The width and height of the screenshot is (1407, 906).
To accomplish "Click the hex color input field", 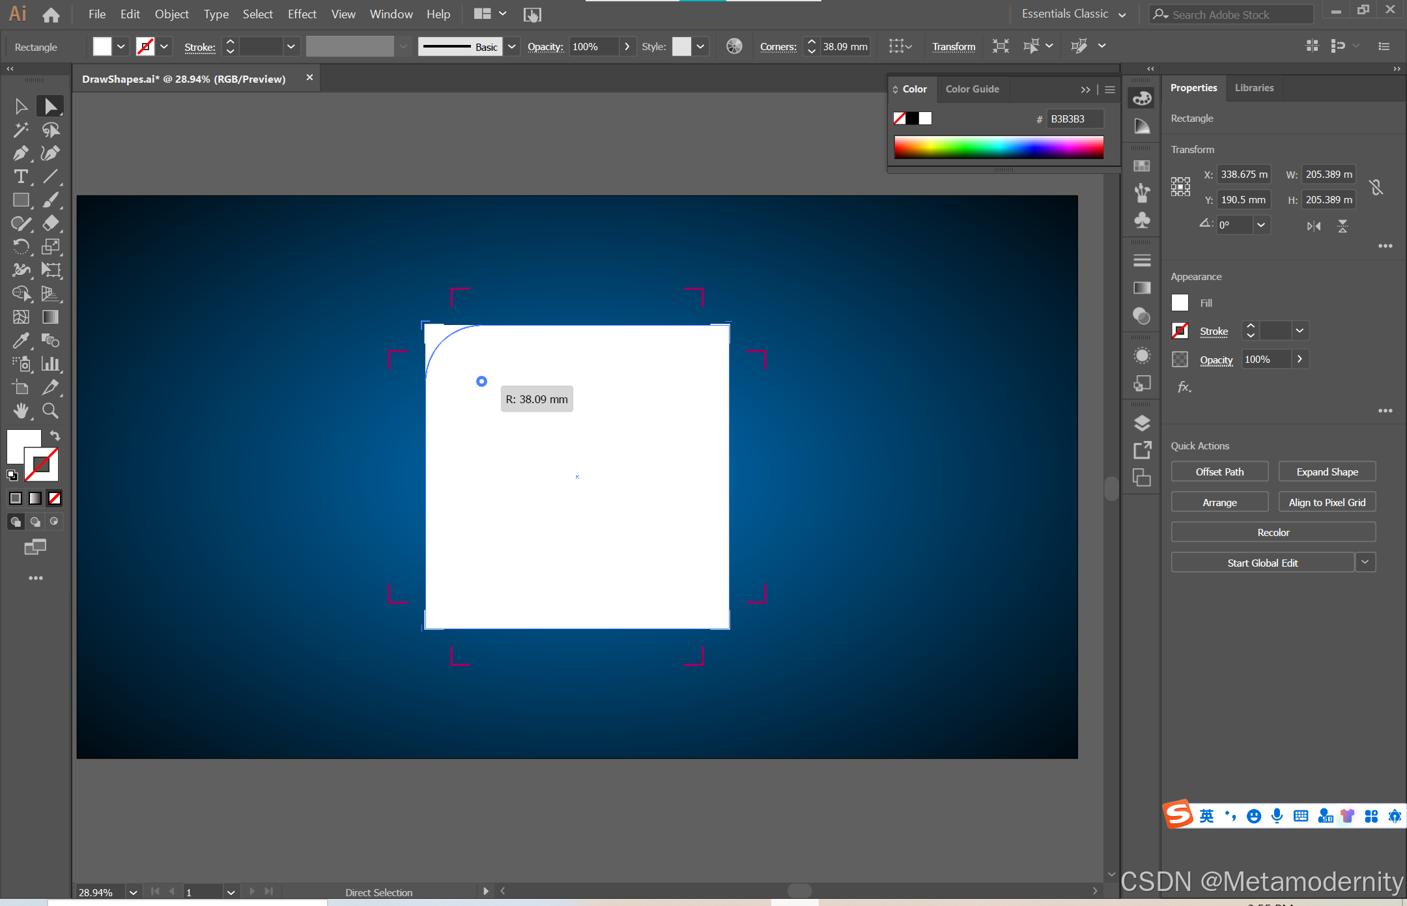I will point(1074,119).
